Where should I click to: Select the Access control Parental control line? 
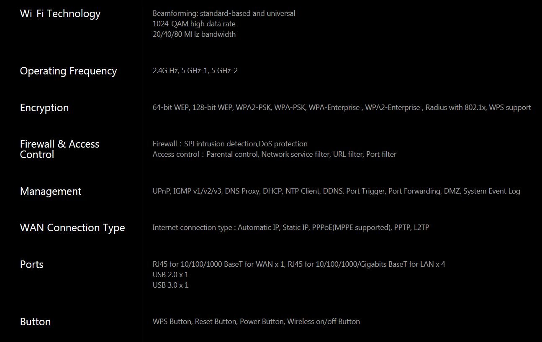[x=274, y=154]
